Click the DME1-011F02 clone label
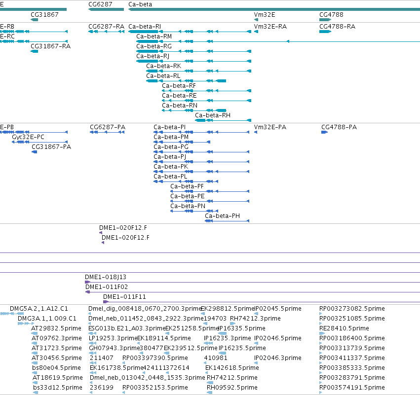Viewport: 420px width, 395px height. point(107,287)
